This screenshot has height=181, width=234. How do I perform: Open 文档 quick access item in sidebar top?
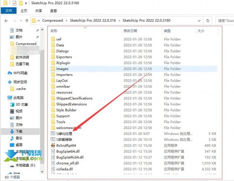[x=16, y=30]
